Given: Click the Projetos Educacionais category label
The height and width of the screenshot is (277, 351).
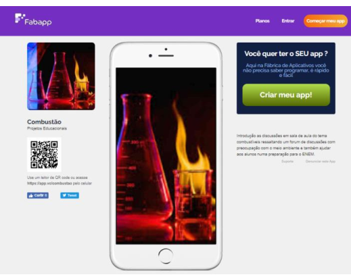Looking at the screenshot, I should coord(47,128).
